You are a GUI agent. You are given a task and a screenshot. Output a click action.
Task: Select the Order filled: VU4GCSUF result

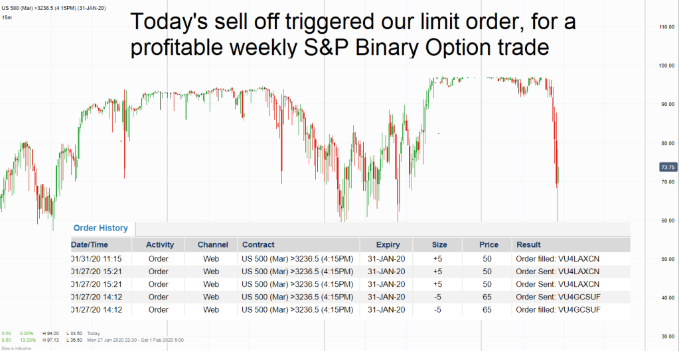[558, 310]
